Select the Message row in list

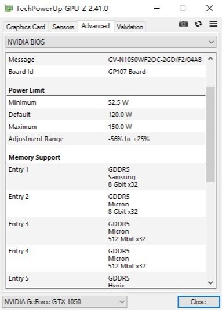[x=106, y=60]
